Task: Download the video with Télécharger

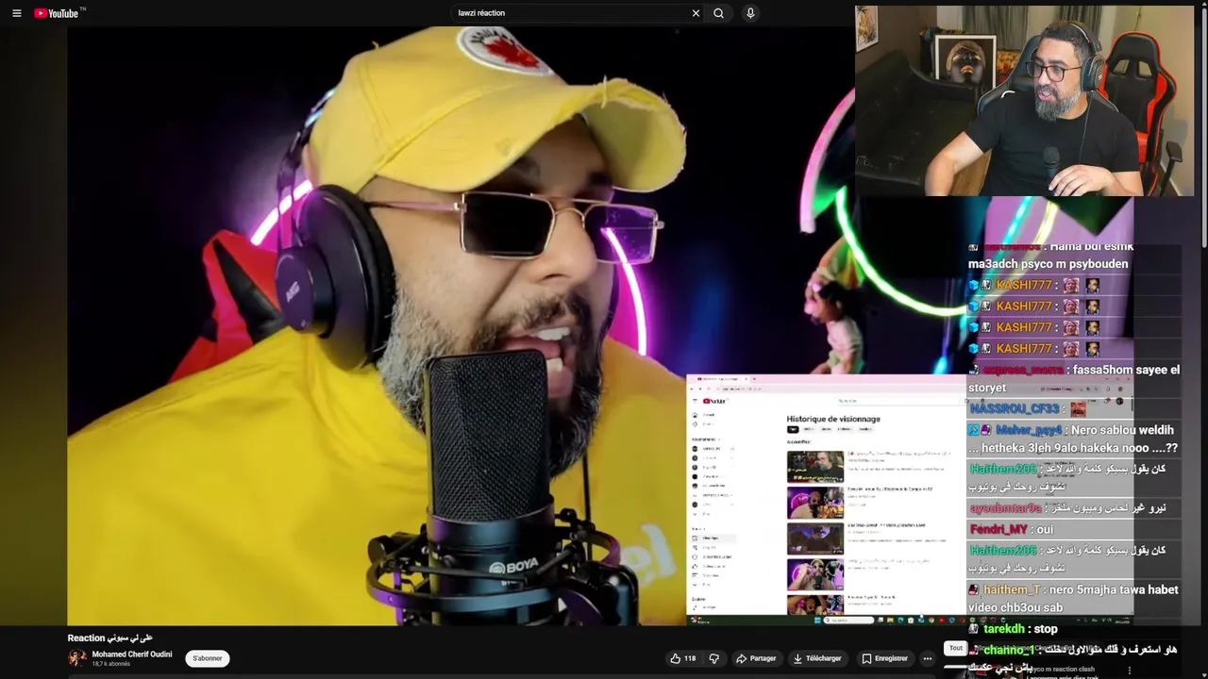Action: 817,658
